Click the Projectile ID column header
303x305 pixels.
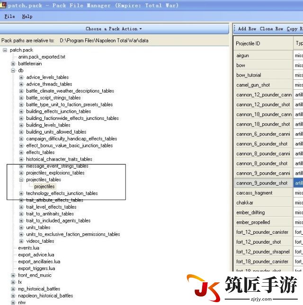click(x=263, y=43)
